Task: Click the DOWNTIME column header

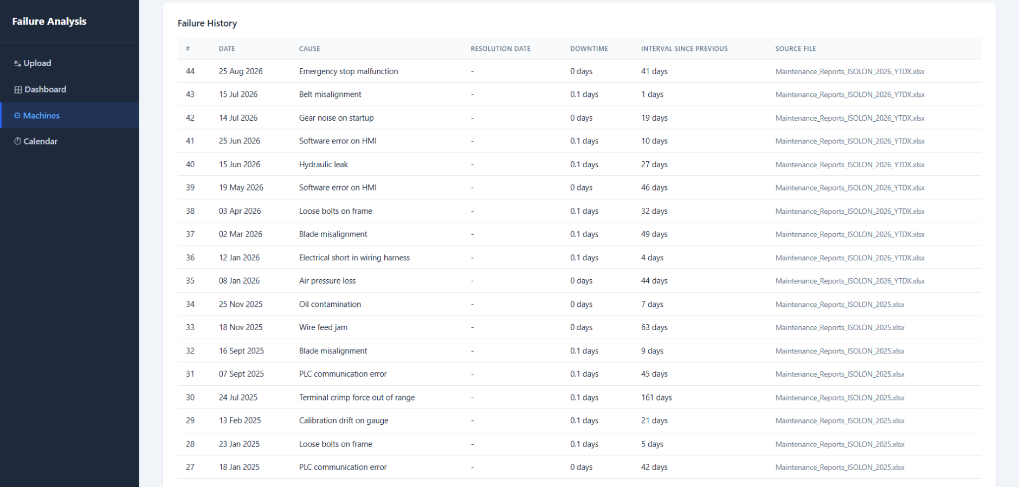Action: point(589,49)
